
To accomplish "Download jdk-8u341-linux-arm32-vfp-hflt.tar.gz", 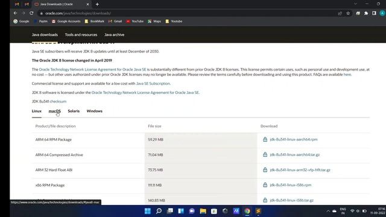I will point(300,170).
